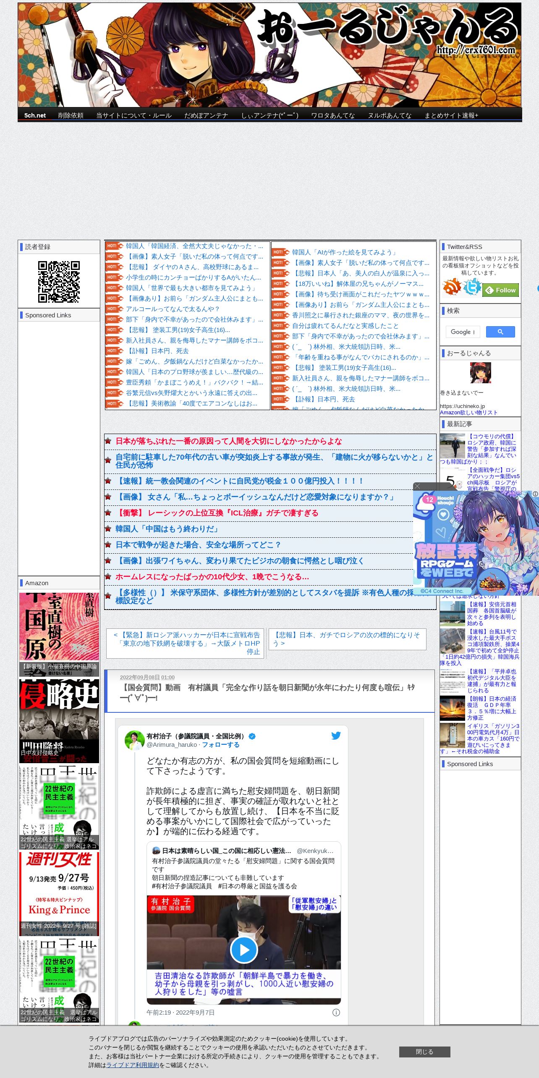
Task: Open article title 【国会質問】動画 有村議員
Action: click(267, 693)
